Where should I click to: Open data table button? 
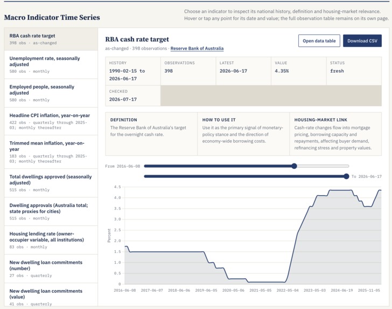click(x=319, y=41)
